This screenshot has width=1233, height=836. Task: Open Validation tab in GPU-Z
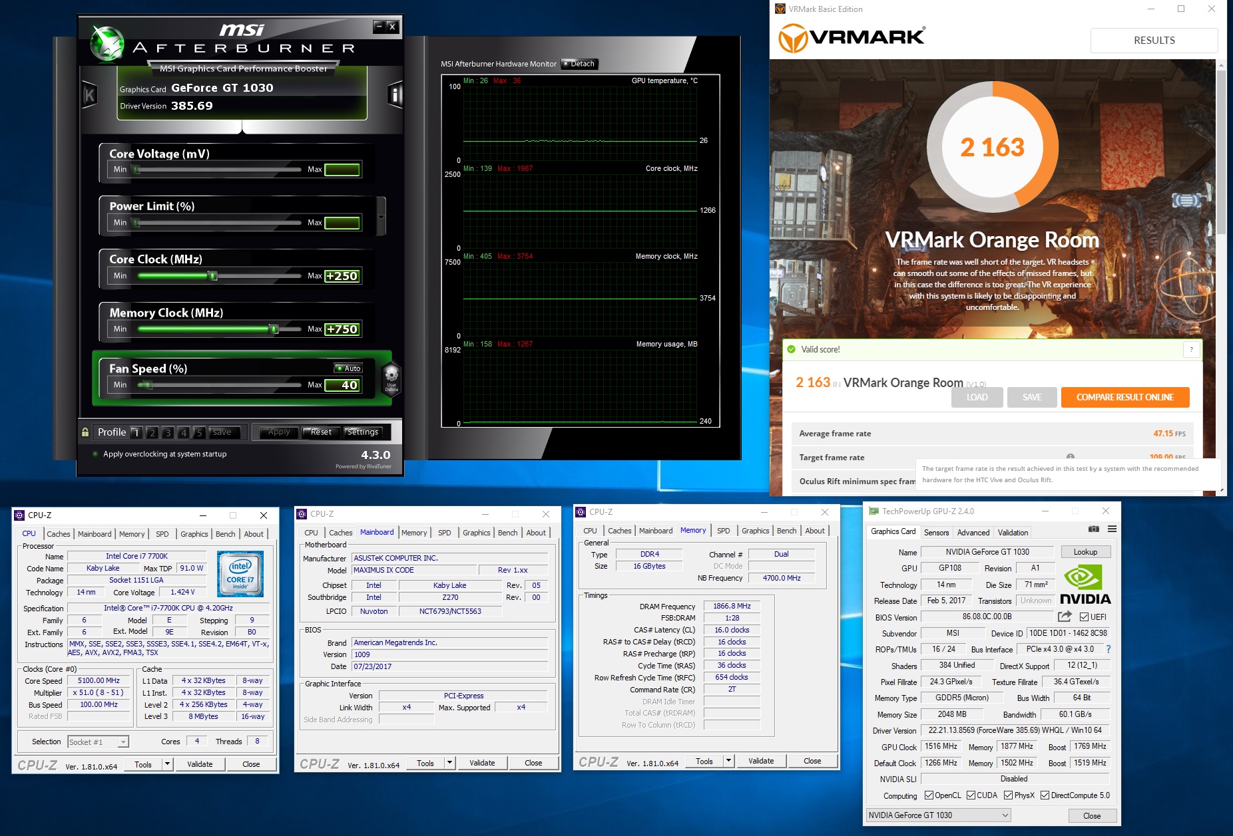coord(1013,532)
